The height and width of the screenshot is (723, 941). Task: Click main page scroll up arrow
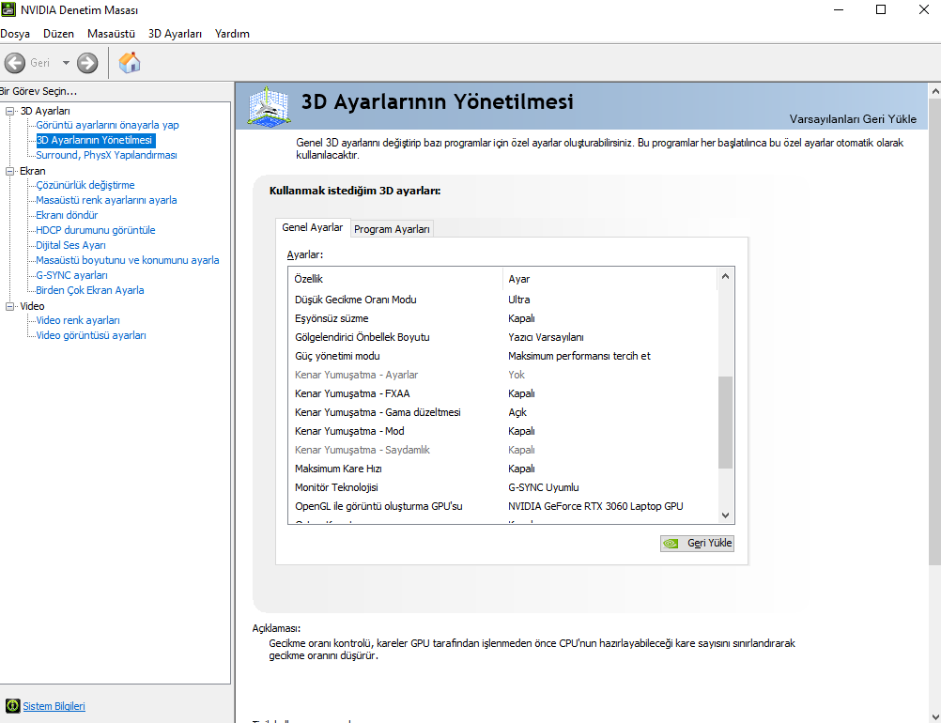click(935, 91)
